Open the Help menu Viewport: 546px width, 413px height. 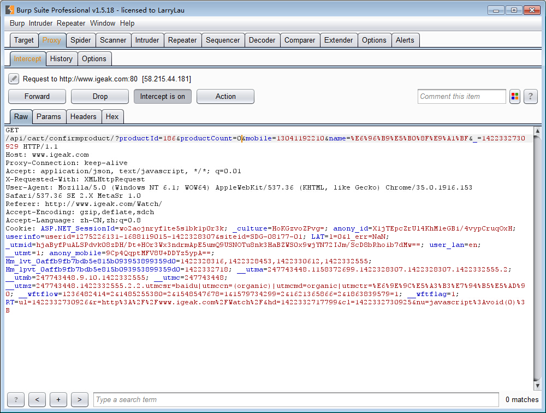(x=127, y=23)
